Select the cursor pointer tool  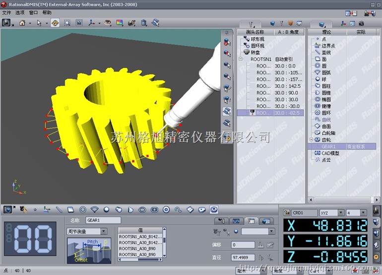pos(39,23)
